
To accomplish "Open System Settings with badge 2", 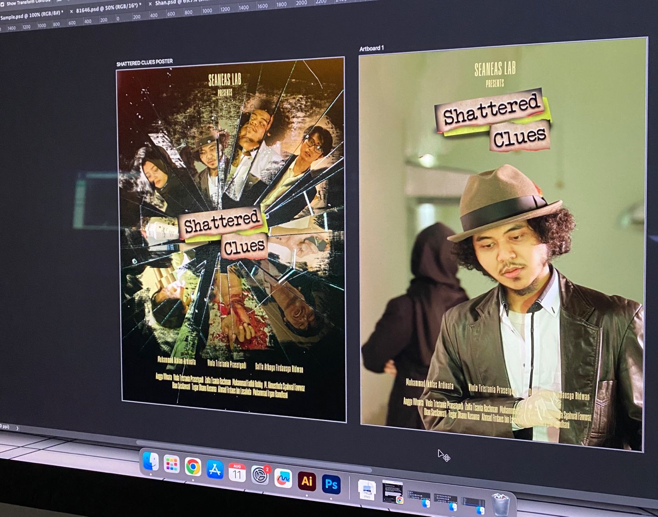I will click(x=260, y=475).
